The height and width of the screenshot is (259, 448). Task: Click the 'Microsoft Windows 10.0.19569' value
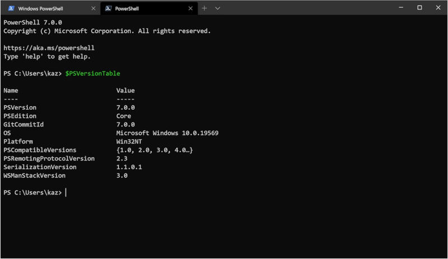click(x=167, y=133)
